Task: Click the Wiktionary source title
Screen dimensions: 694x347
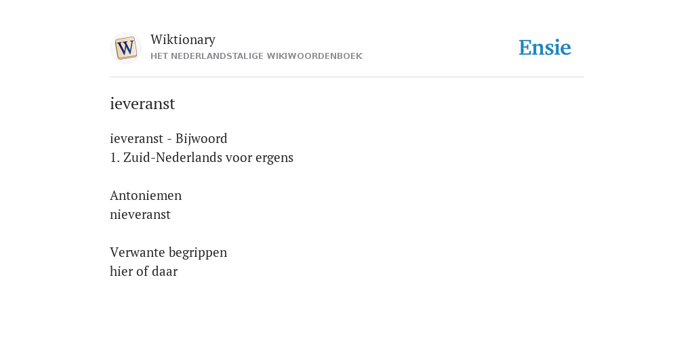Action: coord(183,39)
